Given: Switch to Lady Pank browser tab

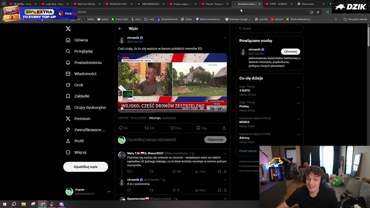Looking at the screenshot, I should [x=54, y=4].
